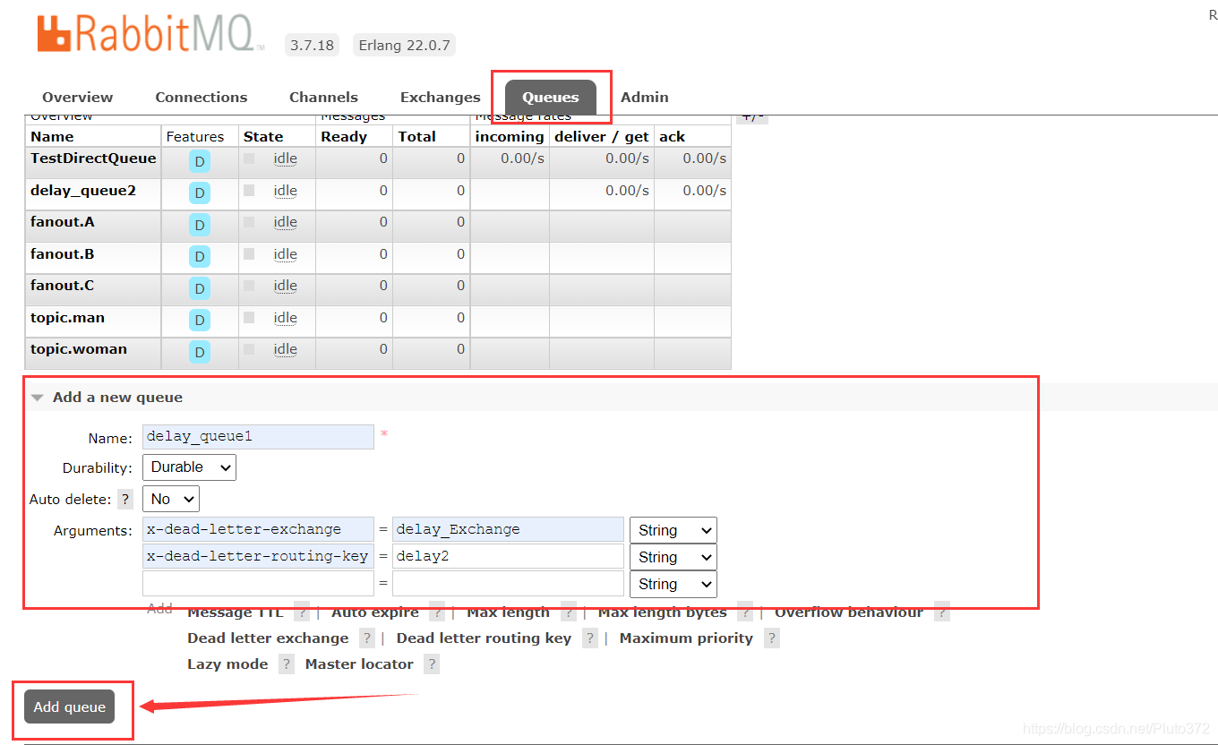Click the empty argument value field
The height and width of the screenshot is (745, 1218).
tap(508, 583)
